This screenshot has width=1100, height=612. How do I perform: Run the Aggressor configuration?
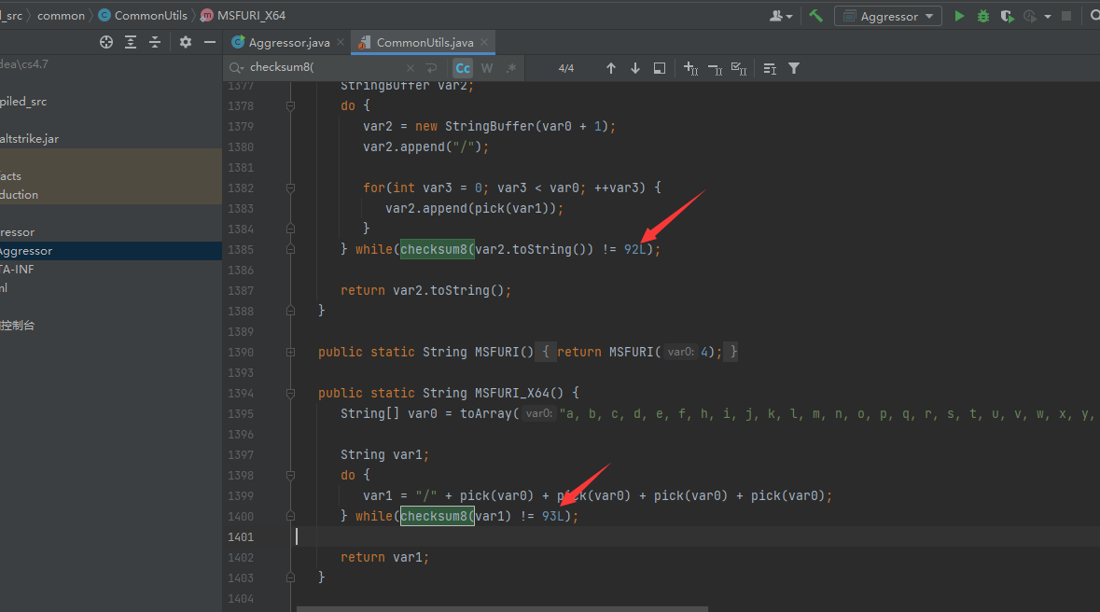(959, 16)
